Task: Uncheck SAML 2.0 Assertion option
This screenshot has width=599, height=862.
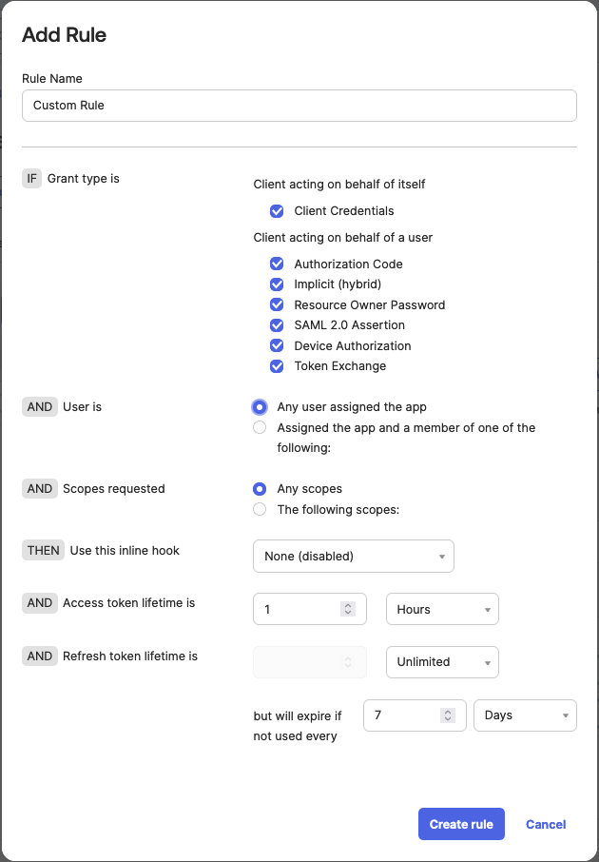Action: click(277, 325)
